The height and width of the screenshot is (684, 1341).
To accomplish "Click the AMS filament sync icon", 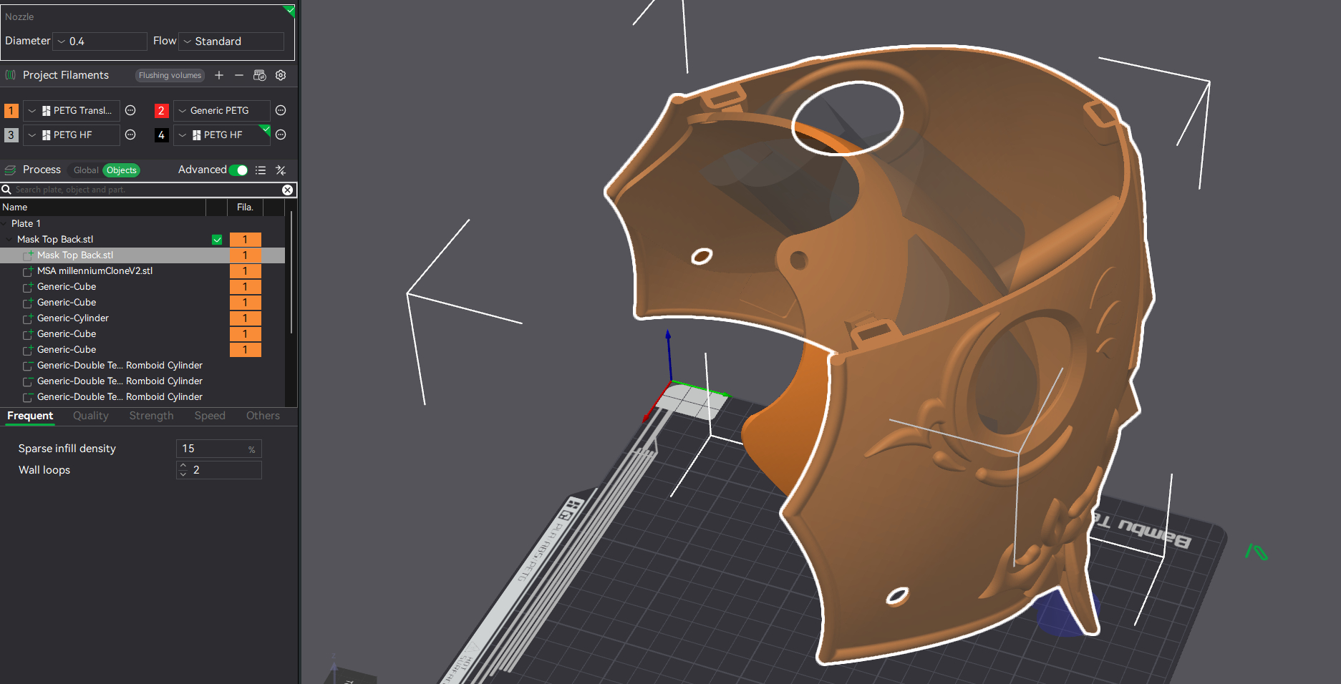I will [x=260, y=75].
